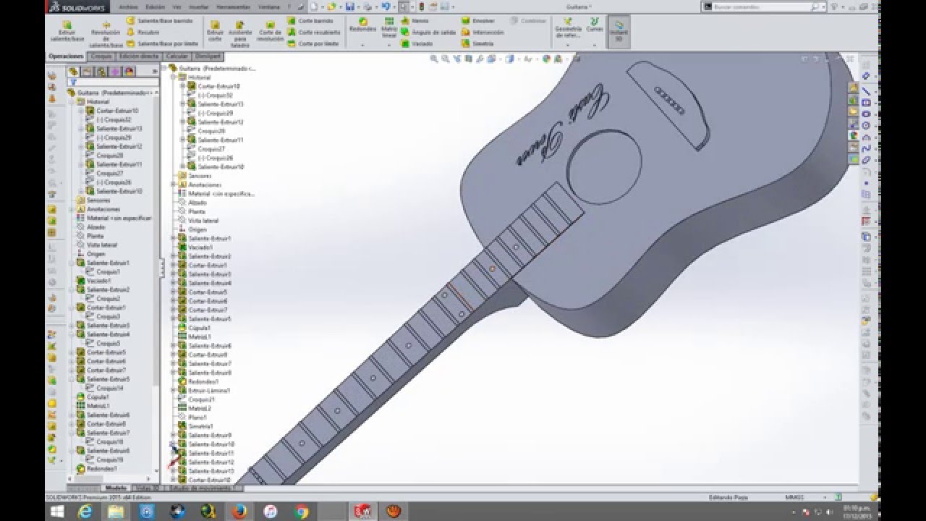Viewport: 926px width, 521px height.
Task: Select the Matriz lineal tool
Action: (389, 27)
